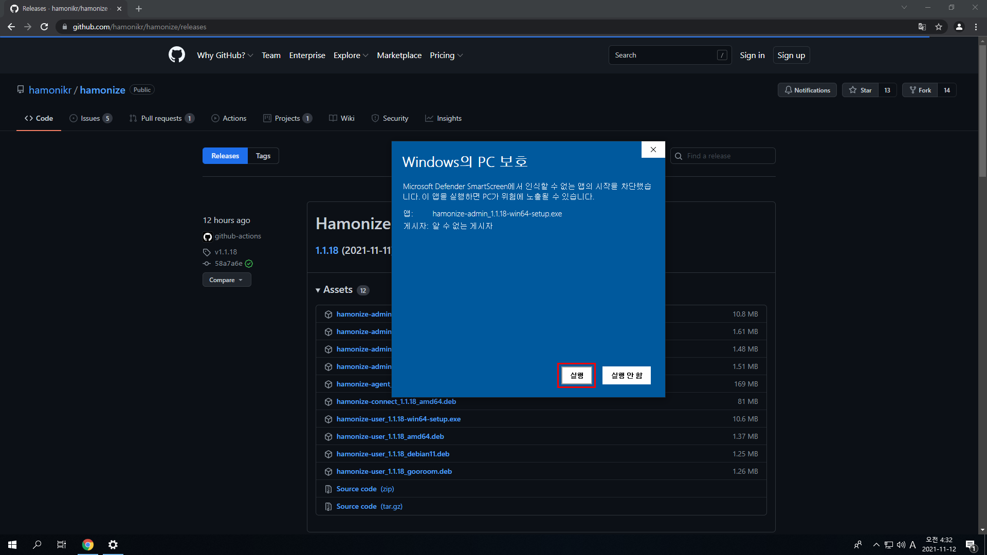987x555 pixels.
Task: Click the Find a release search box
Action: pyautogui.click(x=723, y=156)
